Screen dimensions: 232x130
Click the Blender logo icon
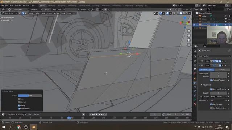pyautogui.click(x=3, y=5)
